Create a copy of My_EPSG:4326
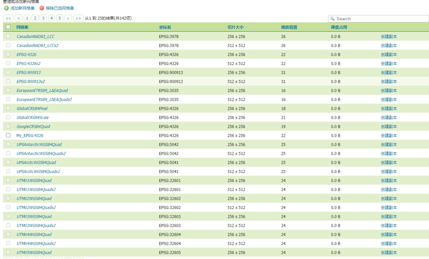Screen dimensions: 429x259 (x=389, y=136)
